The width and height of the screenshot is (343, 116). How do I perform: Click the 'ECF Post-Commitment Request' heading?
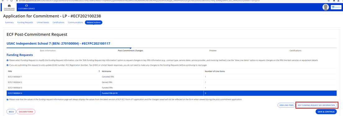click(x=37, y=35)
